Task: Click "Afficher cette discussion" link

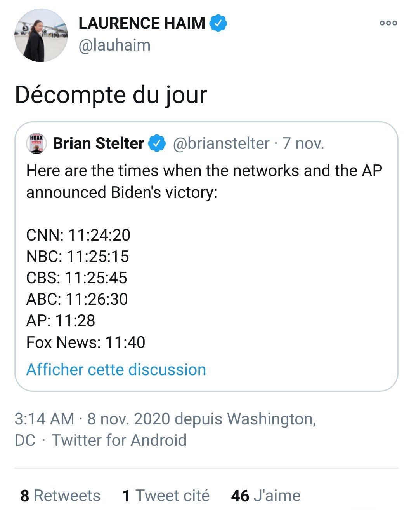Action: 116,370
